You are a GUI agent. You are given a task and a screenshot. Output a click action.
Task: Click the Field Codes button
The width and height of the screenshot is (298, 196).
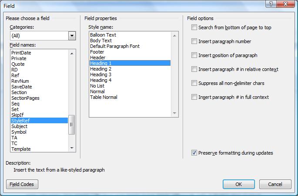point(22,184)
